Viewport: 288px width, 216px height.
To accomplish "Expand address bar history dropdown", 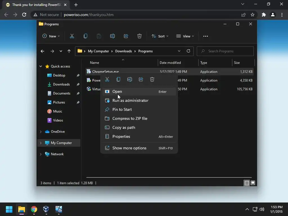I will click(x=179, y=51).
